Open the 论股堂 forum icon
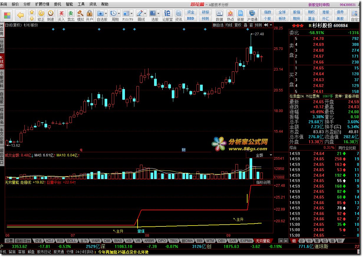Image resolution: width=363 pixels, height=257 pixels. coord(167,15)
